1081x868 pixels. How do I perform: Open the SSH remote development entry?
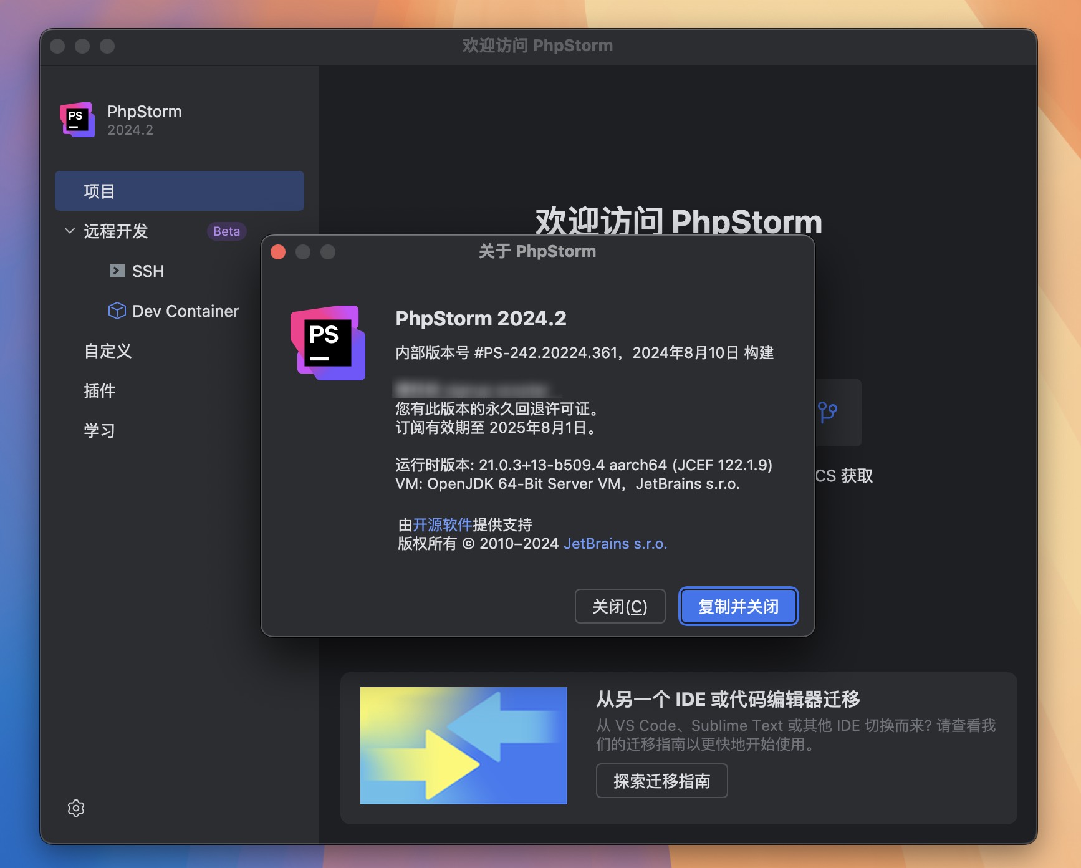coord(148,271)
